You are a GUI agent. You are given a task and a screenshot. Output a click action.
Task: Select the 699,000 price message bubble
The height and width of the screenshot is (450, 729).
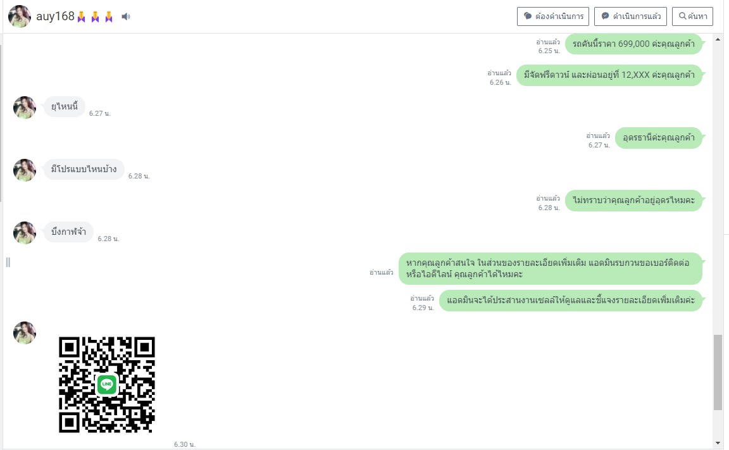click(x=633, y=44)
